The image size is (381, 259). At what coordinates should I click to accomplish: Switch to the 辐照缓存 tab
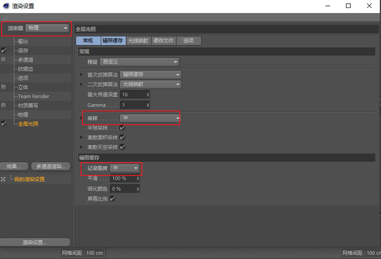click(113, 41)
